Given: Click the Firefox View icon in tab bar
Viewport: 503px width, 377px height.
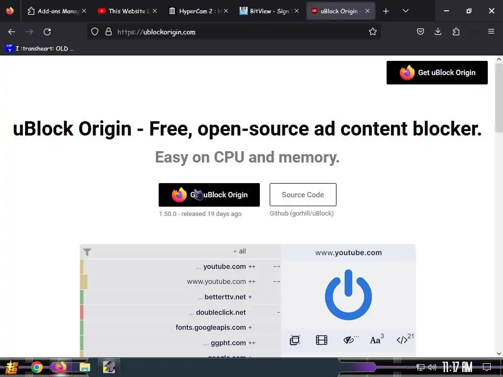Looking at the screenshot, I should coord(10,11).
